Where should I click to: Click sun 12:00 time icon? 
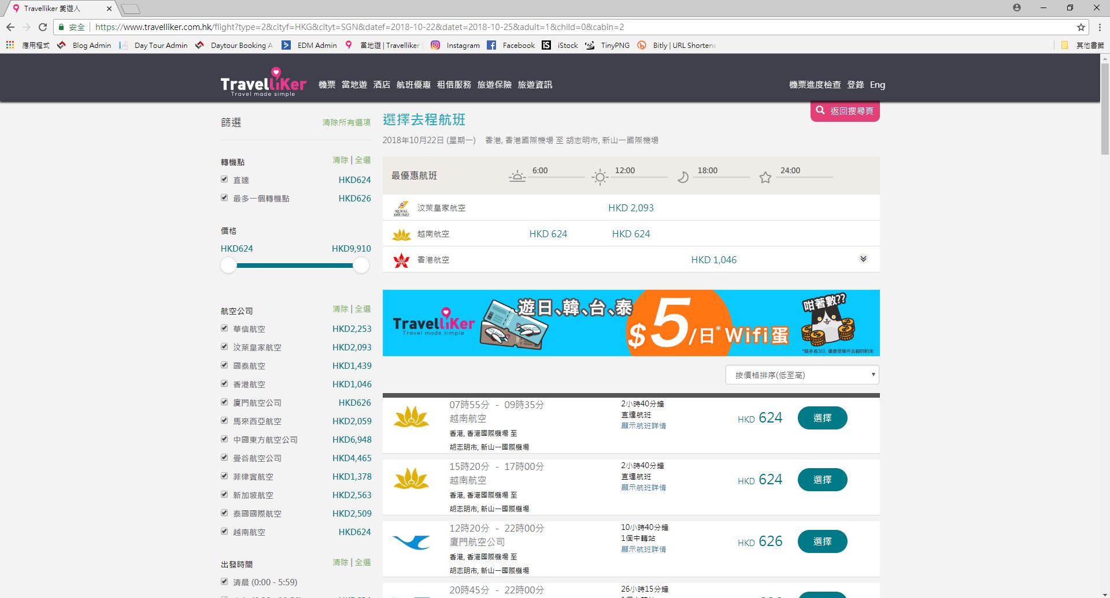[600, 177]
